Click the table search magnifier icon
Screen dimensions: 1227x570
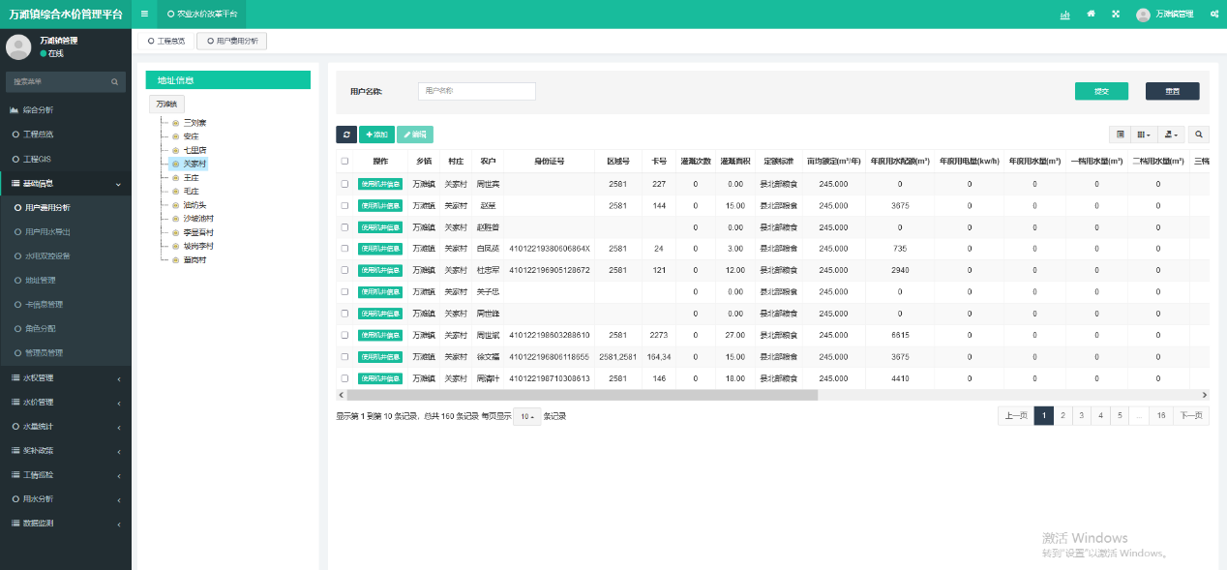pos(1199,135)
